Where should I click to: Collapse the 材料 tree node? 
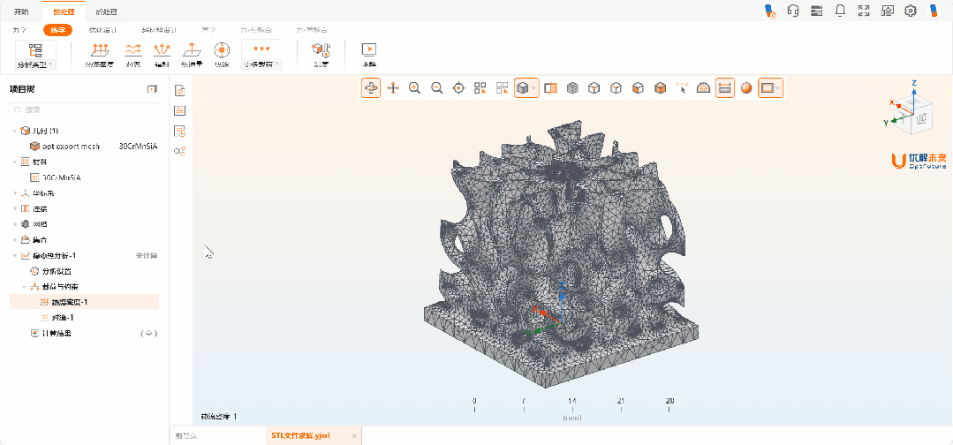pyautogui.click(x=15, y=162)
